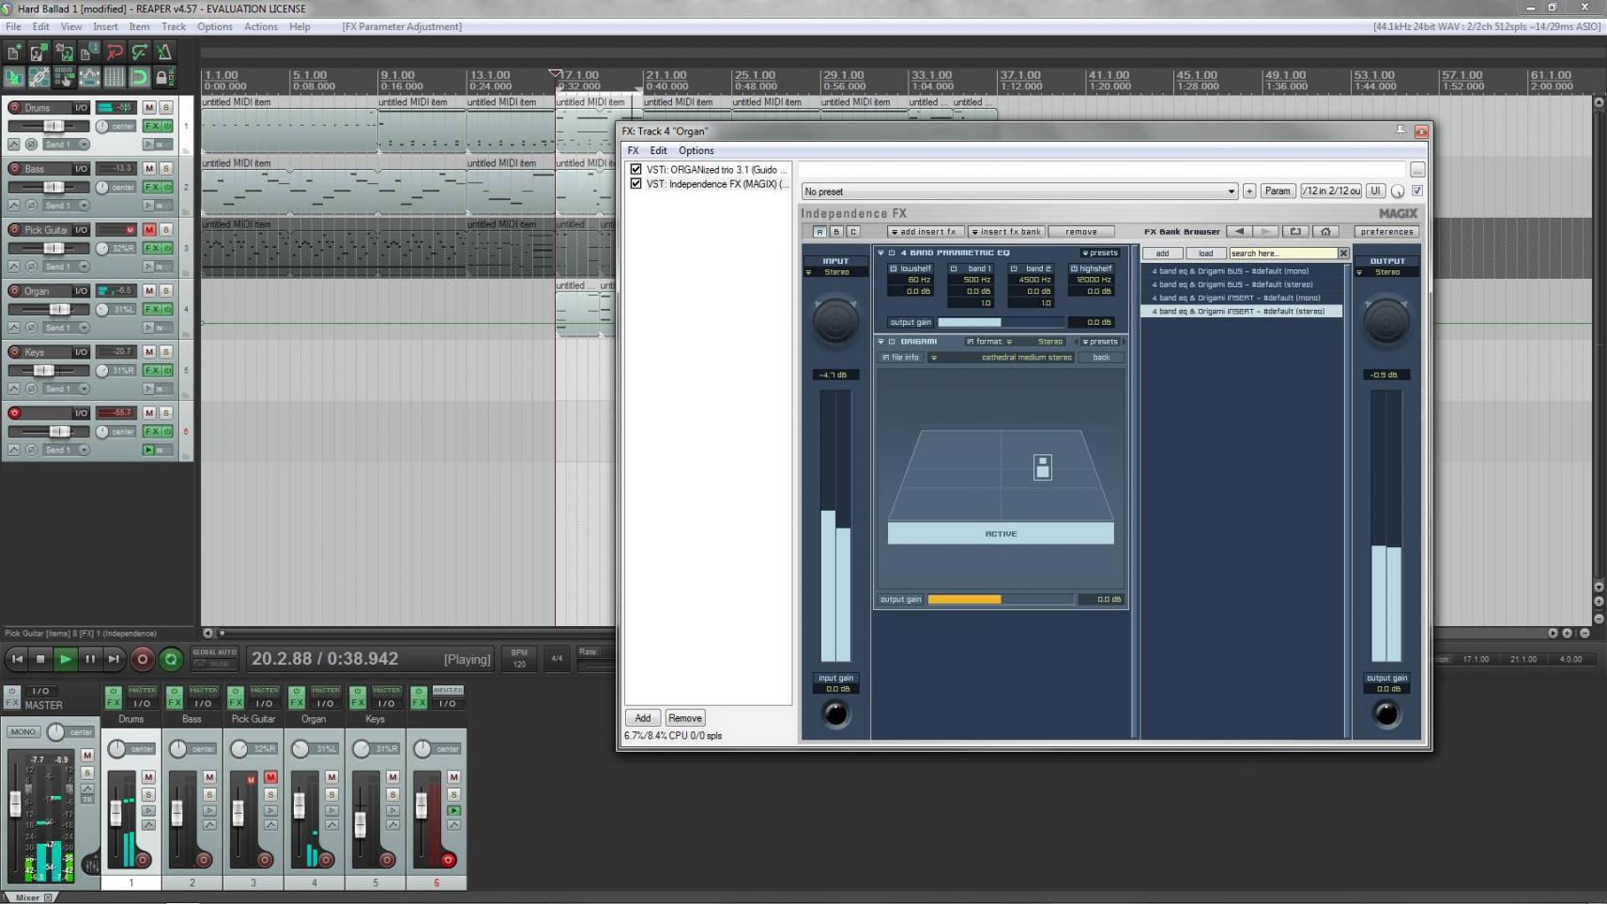Viewport: 1607px width, 904px height.
Task: Open the File menu
Action: 13,26
